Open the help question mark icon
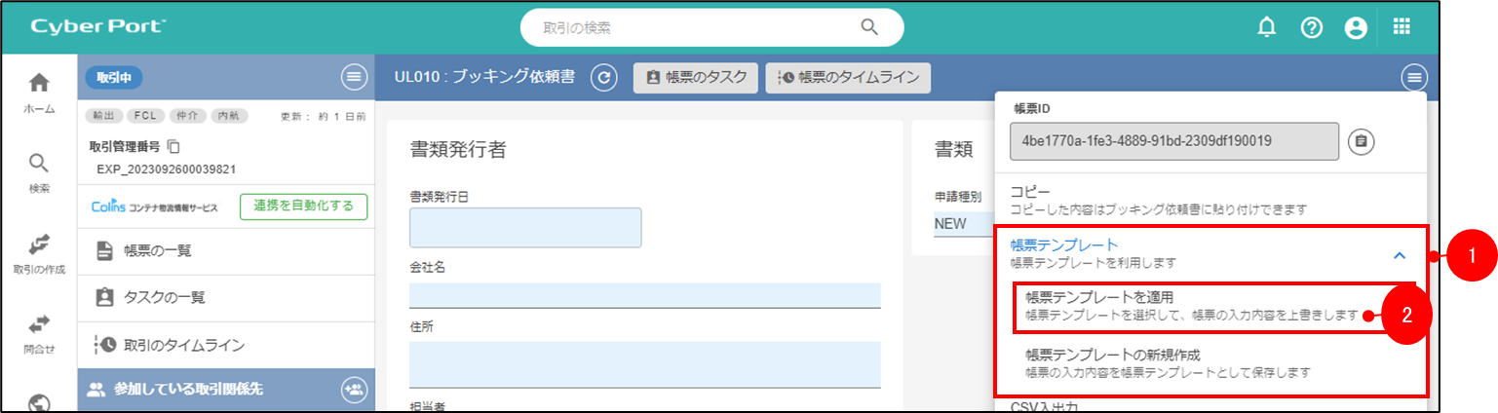The width and height of the screenshot is (1498, 413). pos(1311,28)
